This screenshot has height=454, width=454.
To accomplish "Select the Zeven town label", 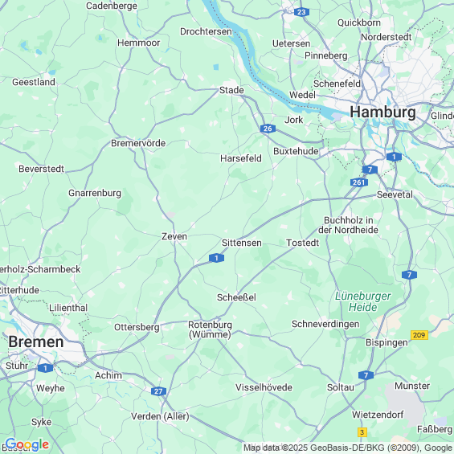I will (x=174, y=236).
